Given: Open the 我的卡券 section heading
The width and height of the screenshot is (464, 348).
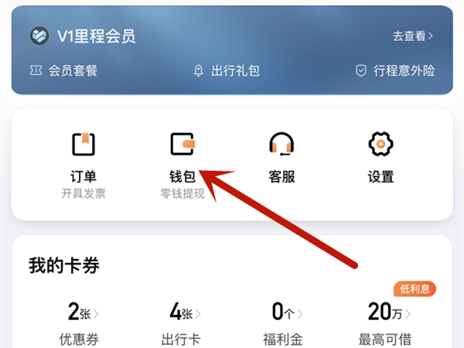Looking at the screenshot, I should click(x=64, y=265).
